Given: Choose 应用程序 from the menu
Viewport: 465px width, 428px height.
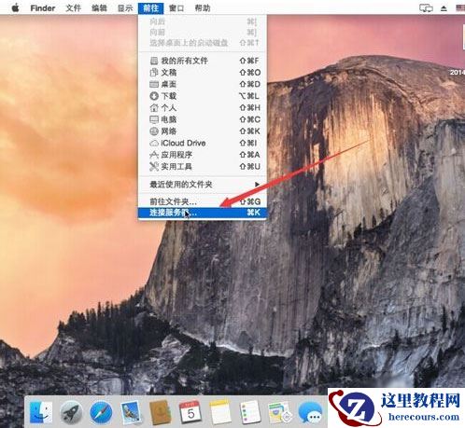Looking at the screenshot, I should click(203, 155).
